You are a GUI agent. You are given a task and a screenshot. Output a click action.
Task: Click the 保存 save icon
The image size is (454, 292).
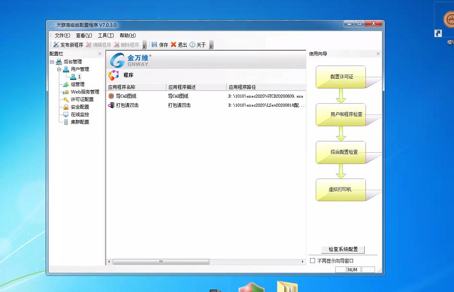pos(154,44)
